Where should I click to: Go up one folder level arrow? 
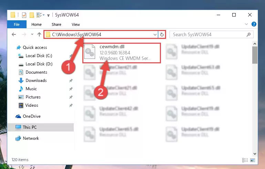point(39,34)
